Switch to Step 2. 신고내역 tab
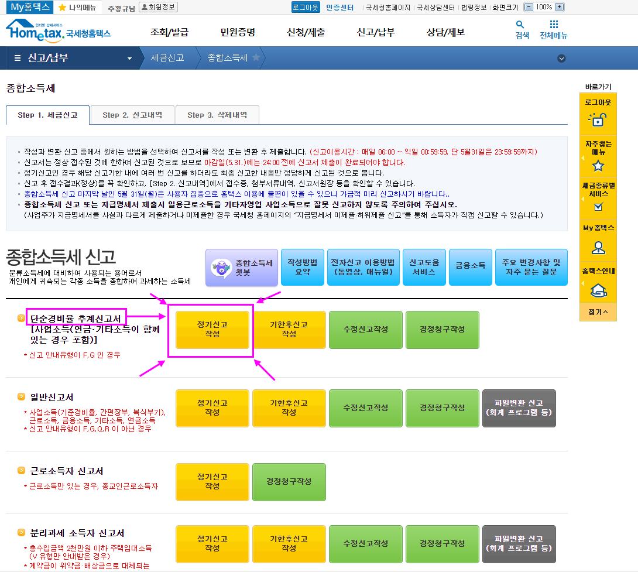This screenshot has height=572, width=638. click(x=132, y=115)
